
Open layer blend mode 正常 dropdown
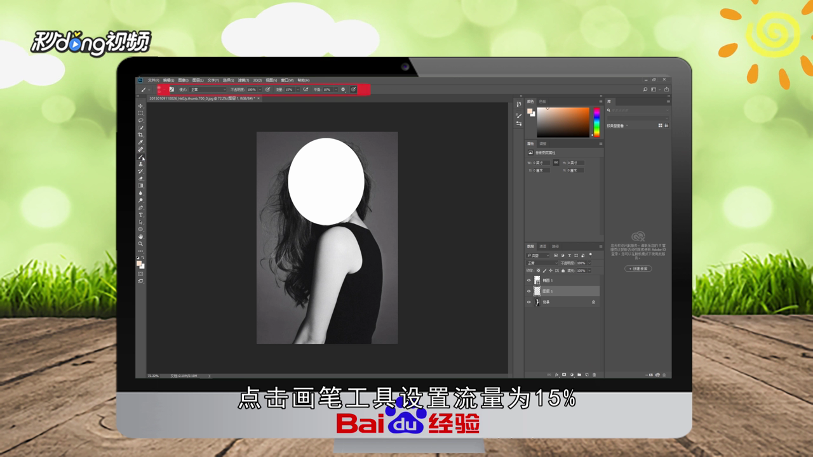click(x=542, y=263)
